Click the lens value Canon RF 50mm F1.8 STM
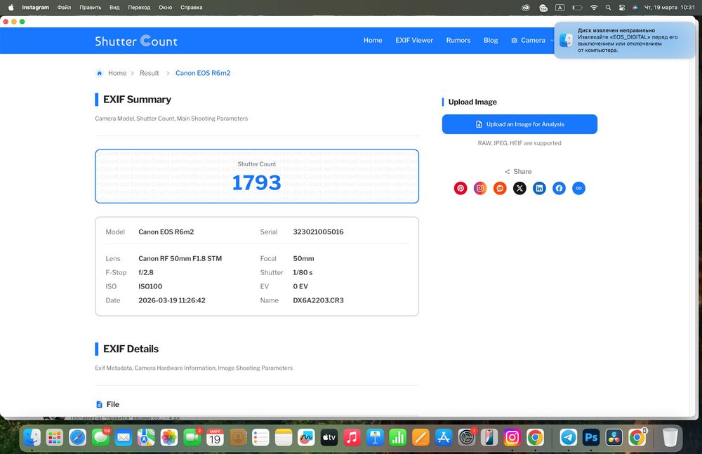The image size is (702, 454). tap(180, 258)
